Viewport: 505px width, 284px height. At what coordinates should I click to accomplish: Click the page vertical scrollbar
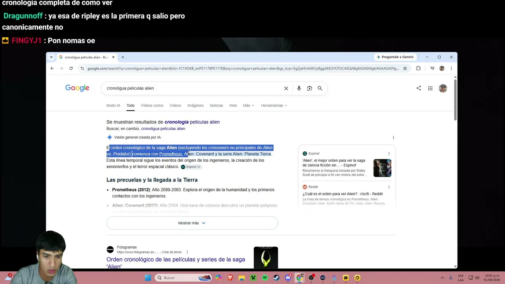tap(455, 100)
